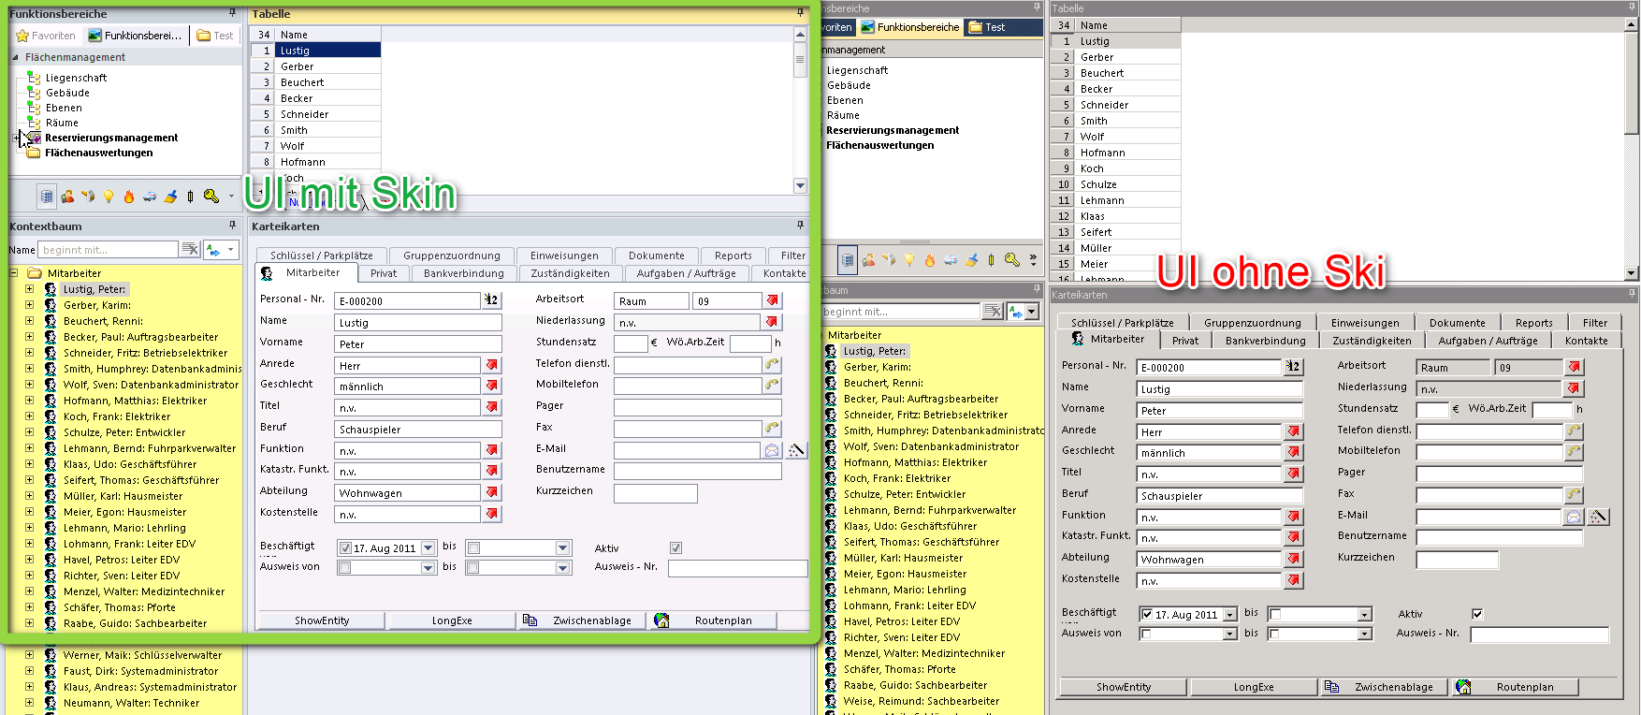The image size is (1641, 715).
Task: Click flame icon in unskinned UI toolbar
Action: [x=929, y=260]
